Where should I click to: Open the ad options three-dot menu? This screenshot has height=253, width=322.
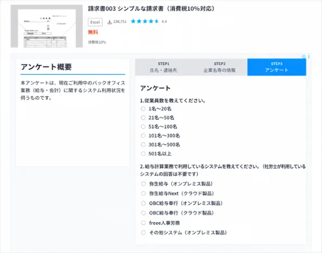pyautogui.click(x=308, y=57)
